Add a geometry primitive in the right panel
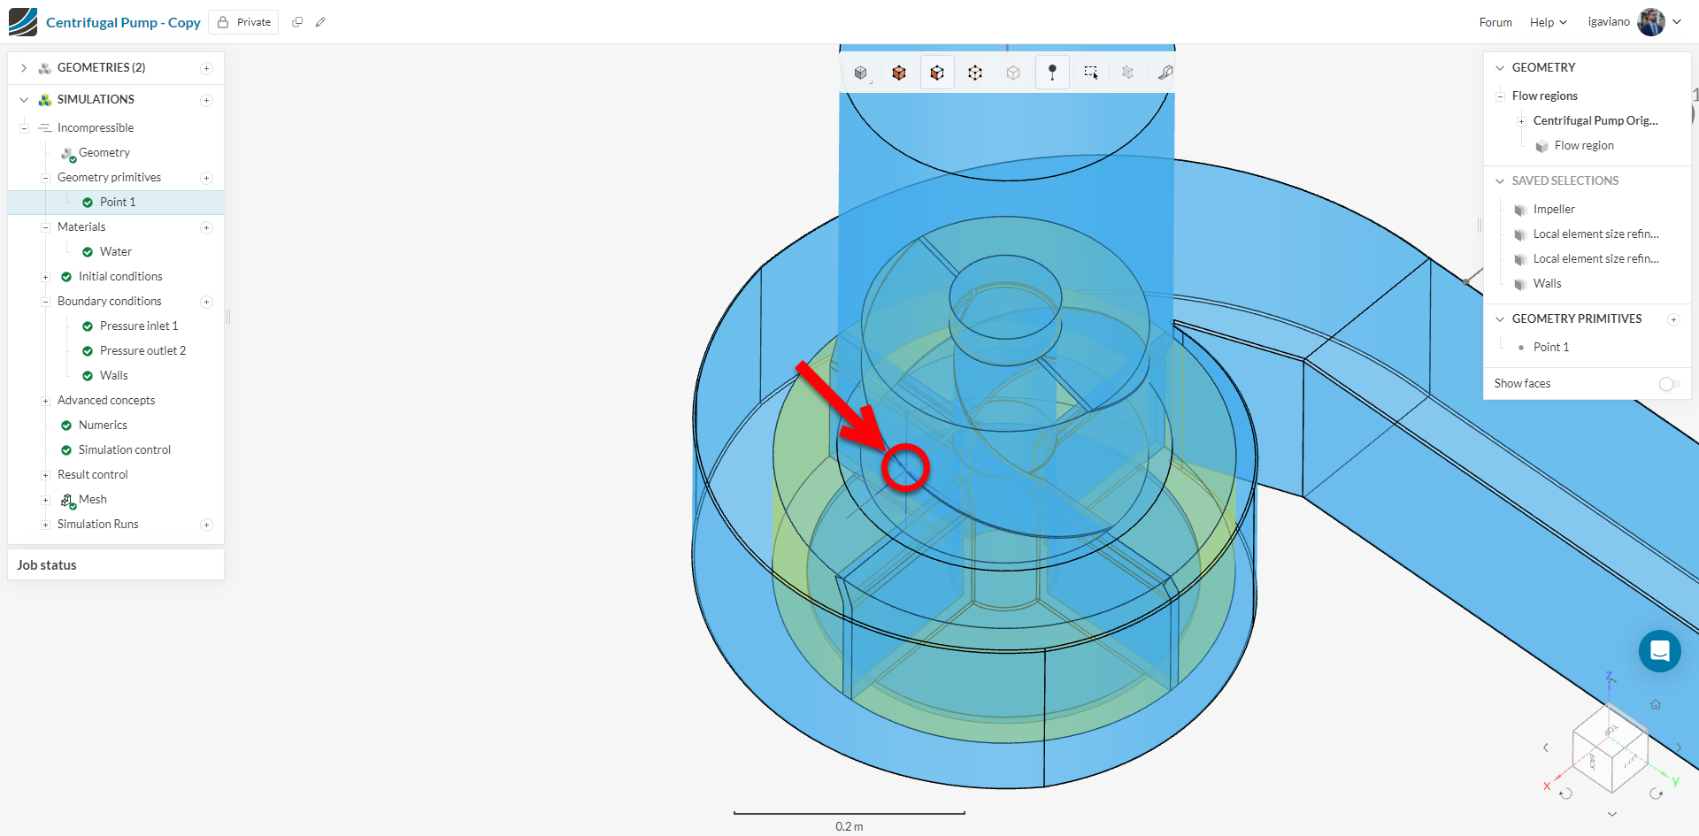 [1673, 319]
